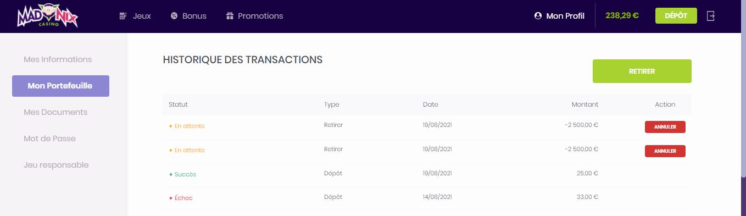Open Mes Documents section
Viewport: 746px width, 216px height.
(55, 112)
